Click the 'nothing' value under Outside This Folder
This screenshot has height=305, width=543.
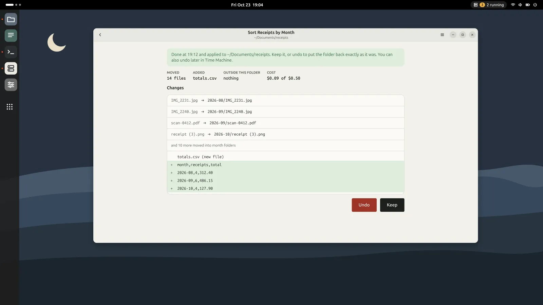tap(231, 78)
